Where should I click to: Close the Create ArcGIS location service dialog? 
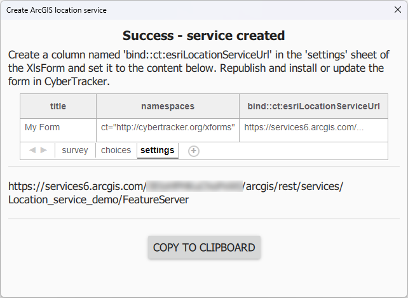(x=397, y=10)
